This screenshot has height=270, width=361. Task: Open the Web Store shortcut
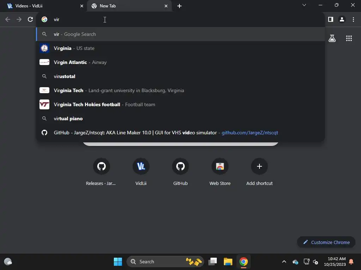pyautogui.click(x=220, y=172)
